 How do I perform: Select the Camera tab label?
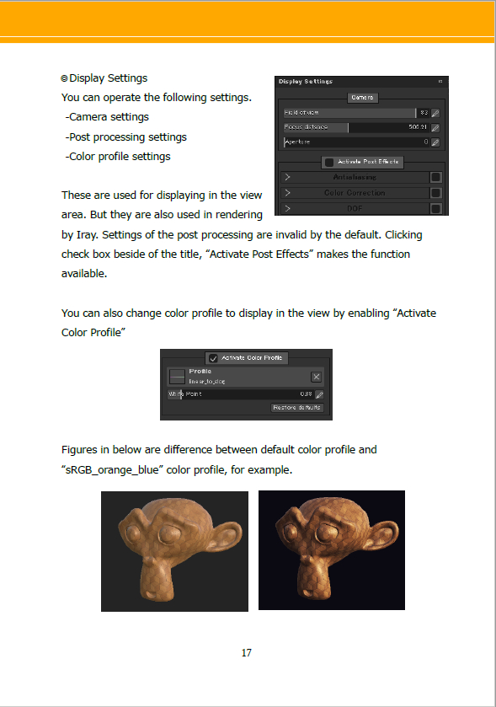pyautogui.click(x=362, y=98)
